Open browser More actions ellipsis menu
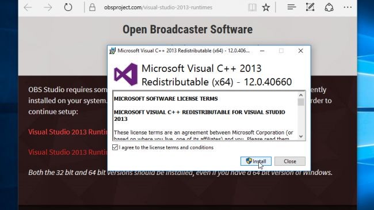Image resolution: width=374 pixels, height=210 pixels. click(x=348, y=7)
